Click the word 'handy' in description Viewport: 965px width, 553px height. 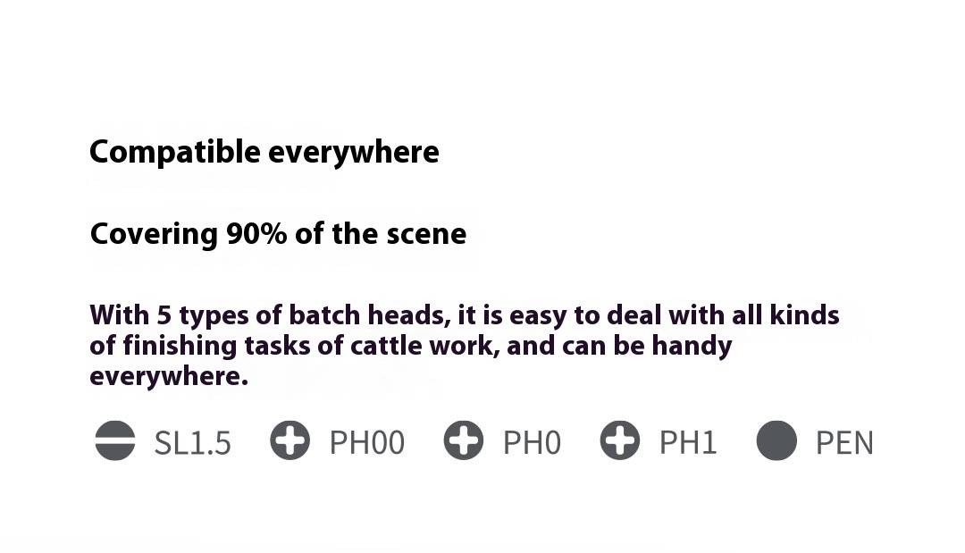click(x=692, y=347)
